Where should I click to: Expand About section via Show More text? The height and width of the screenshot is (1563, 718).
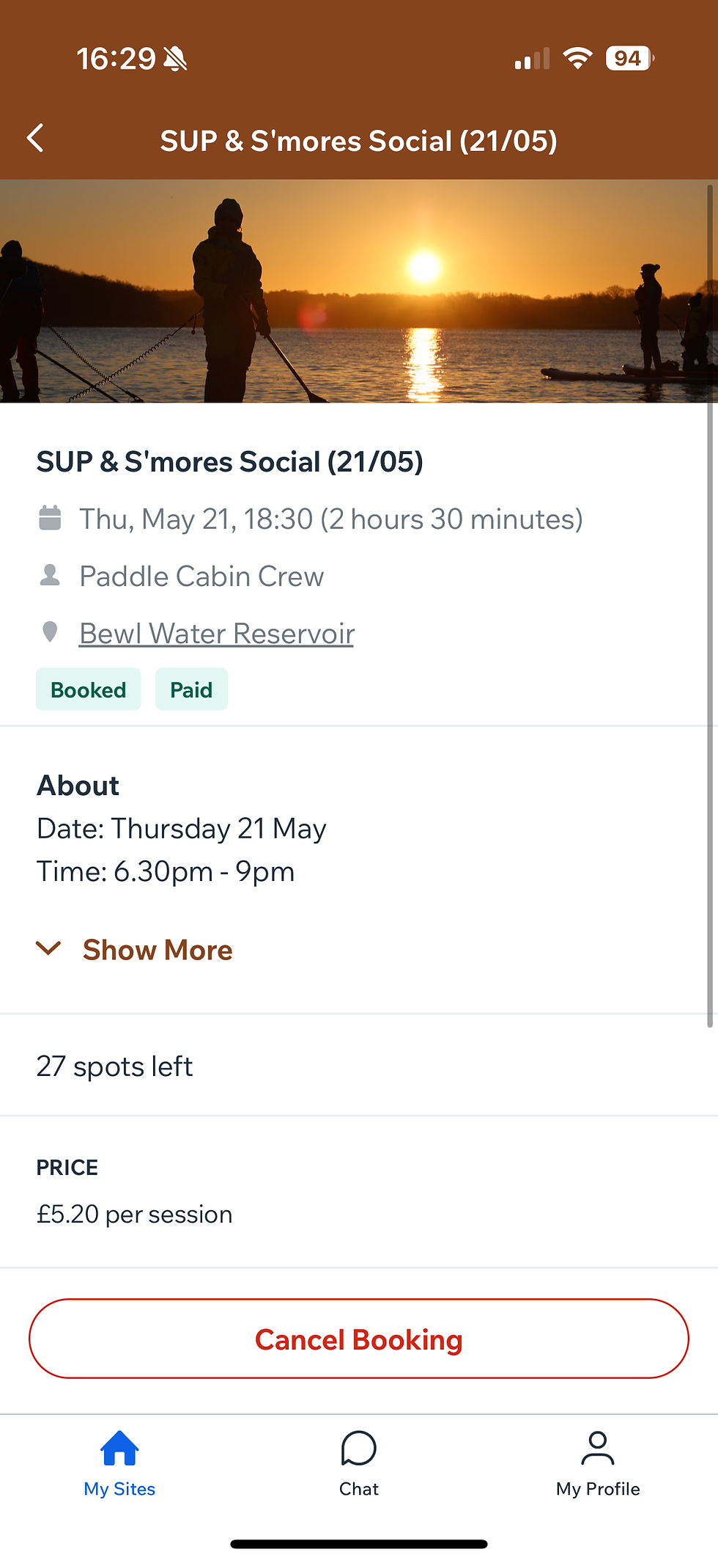(x=158, y=950)
